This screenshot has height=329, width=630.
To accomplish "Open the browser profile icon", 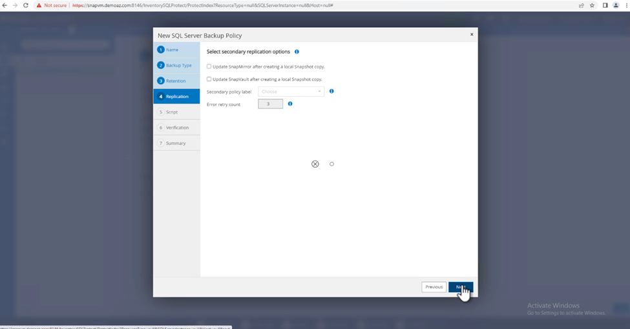I will pos(616,5).
